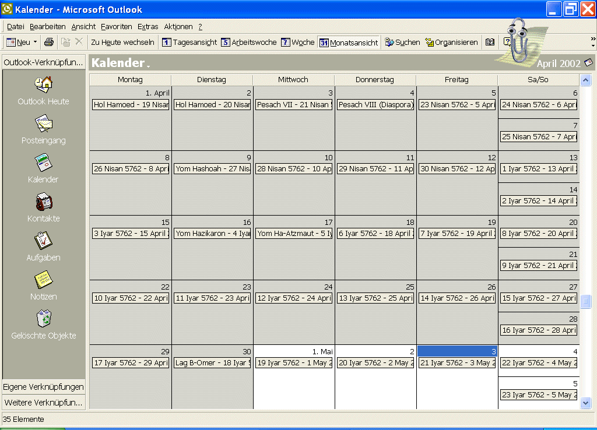Select the Pesach VIII (Diaspora) event
This screenshot has height=430, width=597.
click(x=375, y=104)
